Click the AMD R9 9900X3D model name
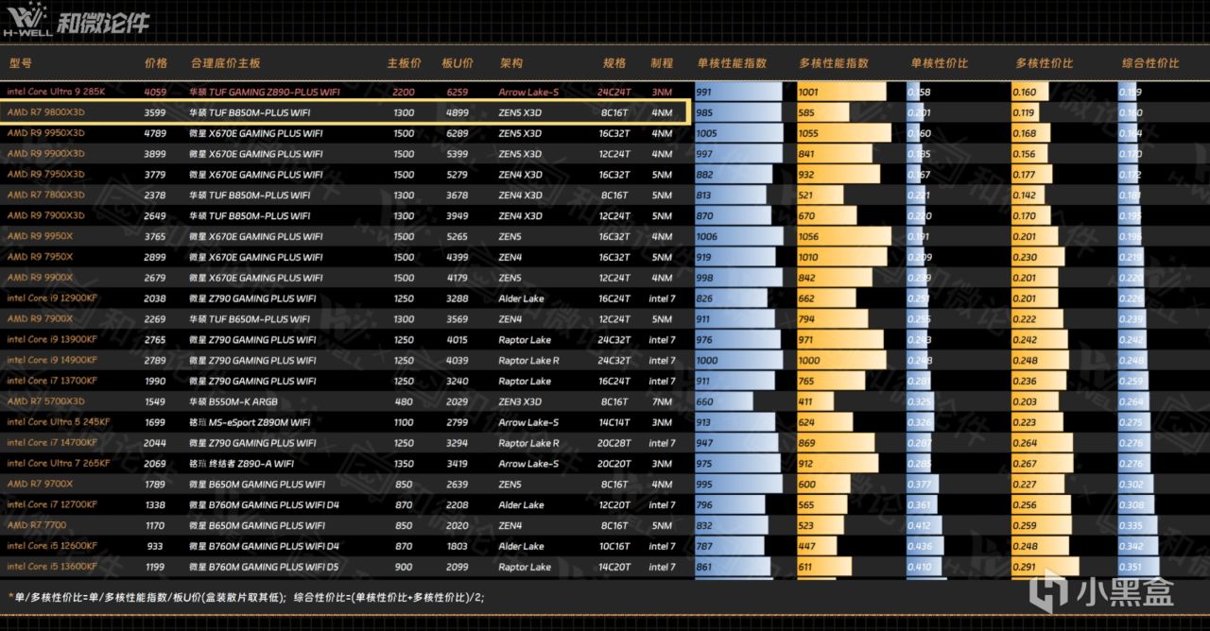Image resolution: width=1210 pixels, height=631 pixels. coord(45,154)
